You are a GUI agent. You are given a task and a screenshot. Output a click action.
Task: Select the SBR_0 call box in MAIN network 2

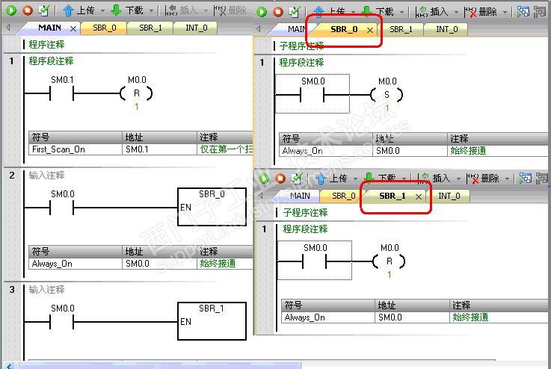212,207
